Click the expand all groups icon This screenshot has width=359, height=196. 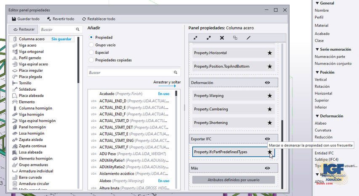[x=209, y=38]
